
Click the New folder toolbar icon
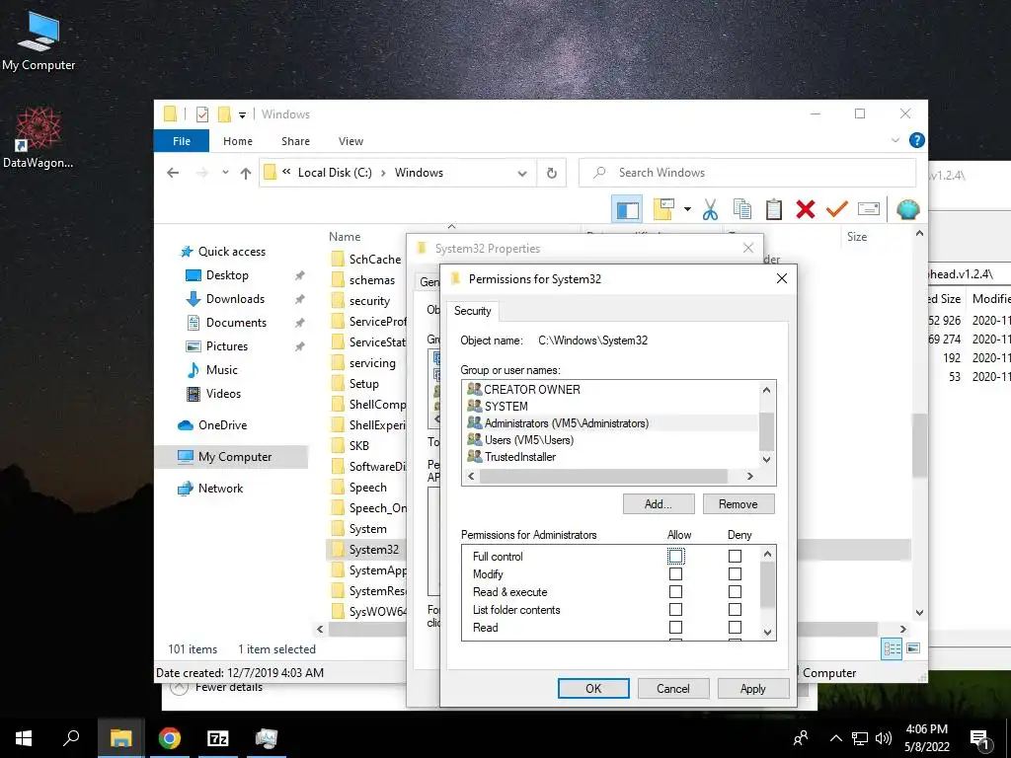pyautogui.click(x=663, y=209)
